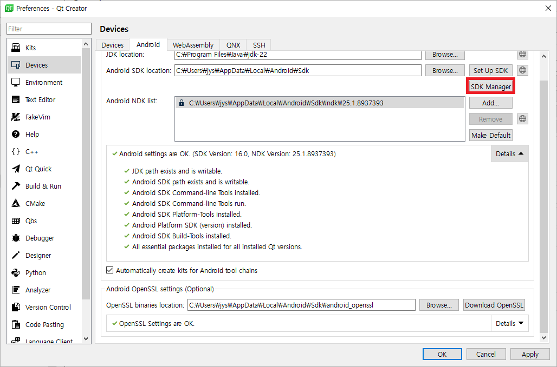Confirm preferences with OK
Screen dimensions: 557x367
point(442,354)
